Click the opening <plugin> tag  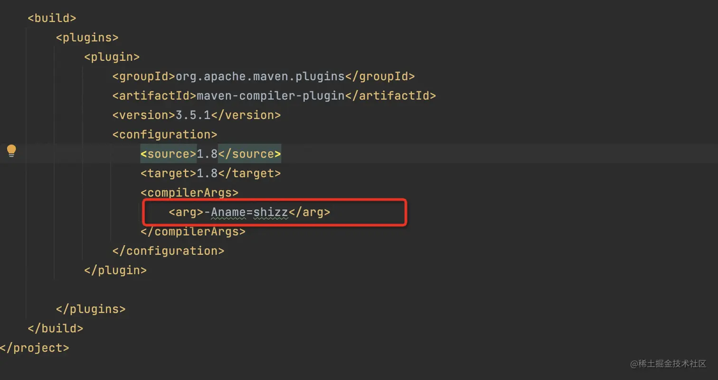tap(112, 57)
